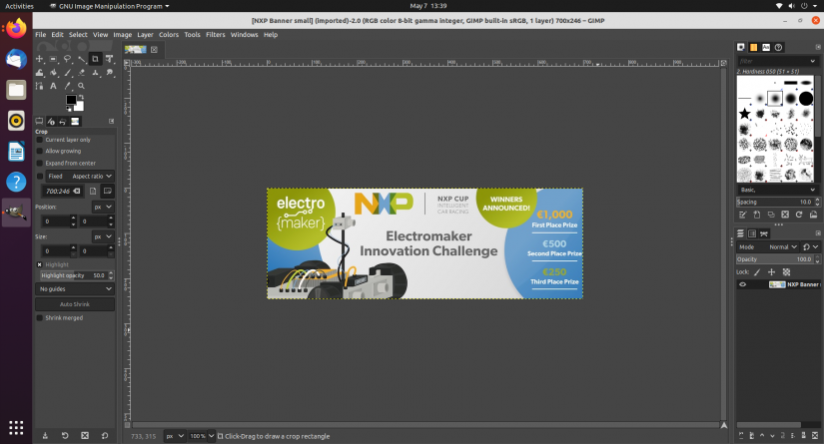This screenshot has height=444, width=824.
Task: Reset colors to default black and white
Action: click(69, 109)
